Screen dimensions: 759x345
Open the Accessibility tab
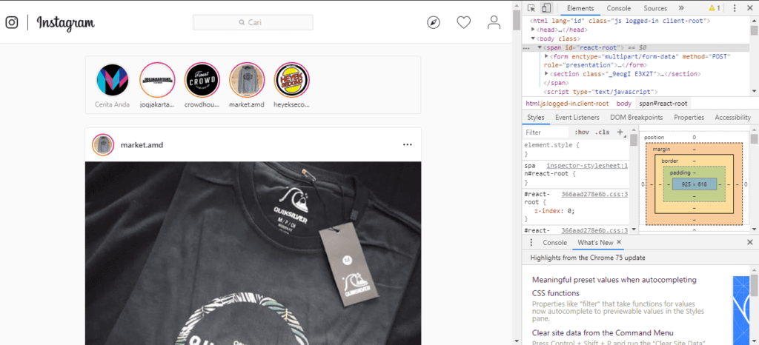pos(732,118)
